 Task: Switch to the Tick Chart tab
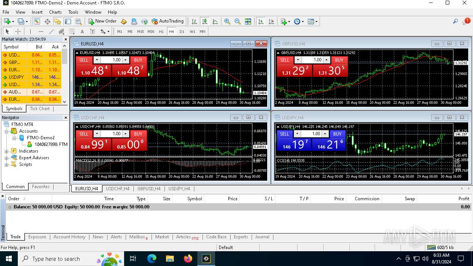tap(40, 109)
